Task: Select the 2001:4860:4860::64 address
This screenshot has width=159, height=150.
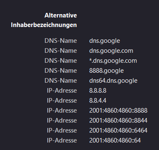Action: click(x=115, y=140)
